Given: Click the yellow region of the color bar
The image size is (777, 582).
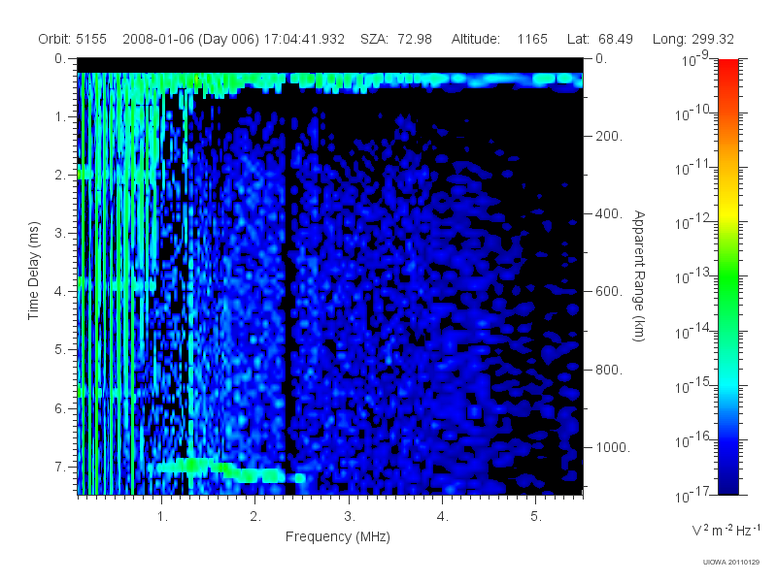Looking at the screenshot, I should 728,210.
